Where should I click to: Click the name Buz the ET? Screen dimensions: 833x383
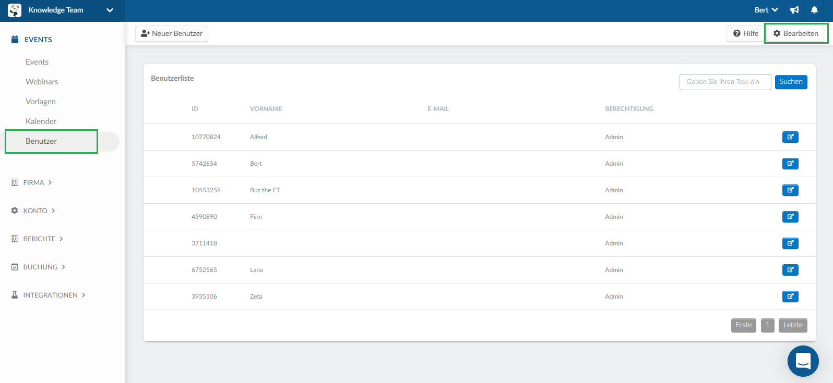point(265,190)
